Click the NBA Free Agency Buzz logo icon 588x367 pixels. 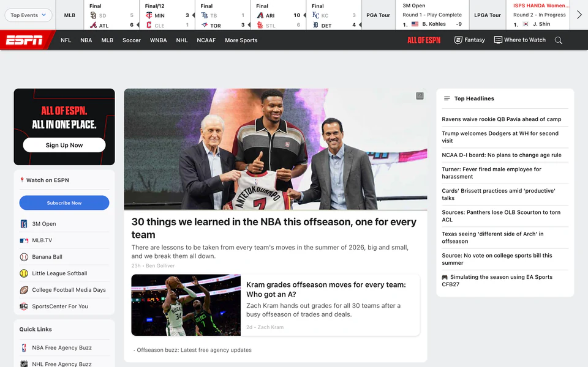[x=24, y=347]
